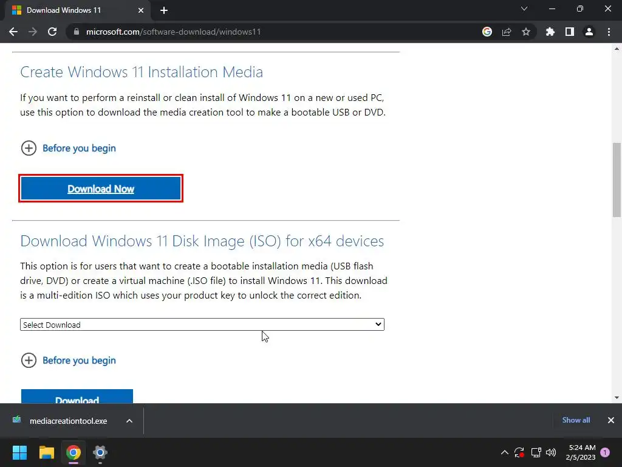Open network settings from the tray

click(x=536, y=452)
